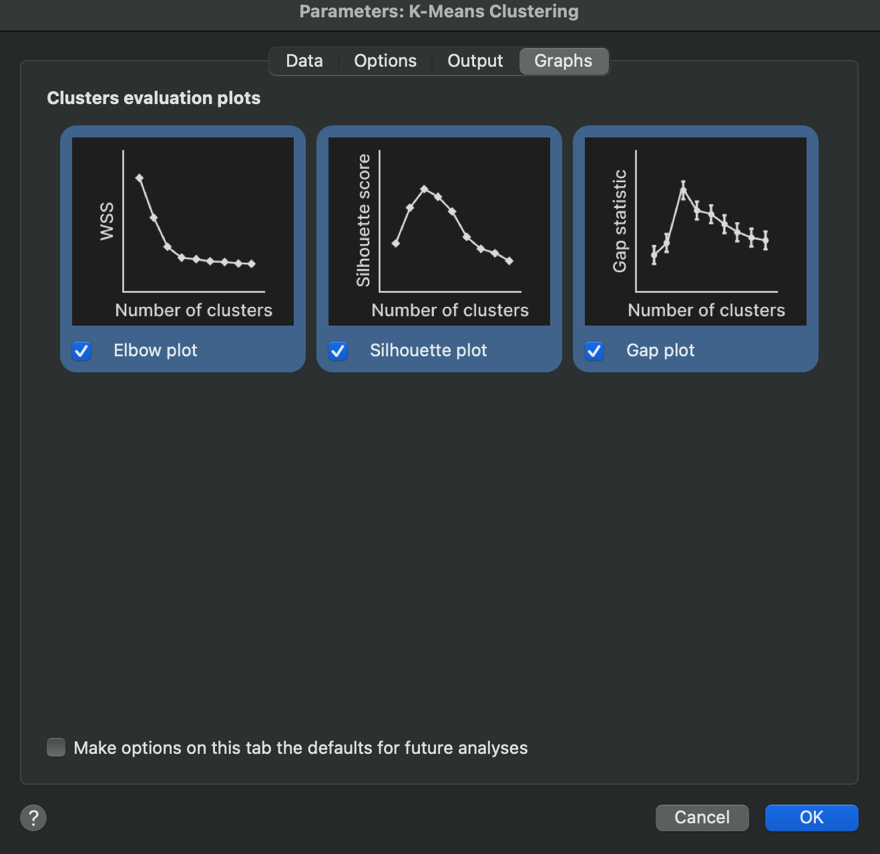The height and width of the screenshot is (854, 880).
Task: Click the Elbow plot WSS preview graph
Action: click(x=183, y=231)
